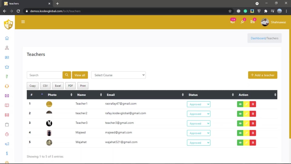
Task: Open Shahnawaz user menu
Action: [x=274, y=22]
